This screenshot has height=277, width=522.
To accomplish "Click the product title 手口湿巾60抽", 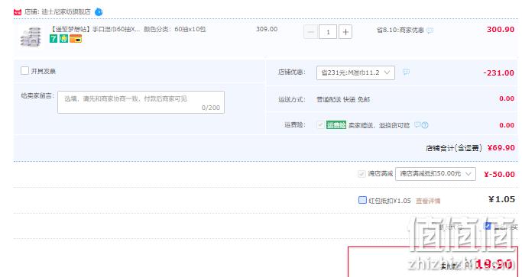I will (x=95, y=29).
